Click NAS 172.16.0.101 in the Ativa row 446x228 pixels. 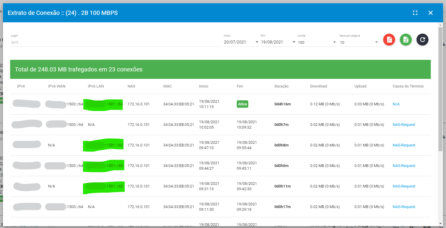[x=138, y=104]
